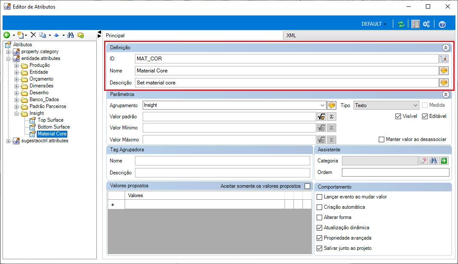Click the ID field containing MAT_COR

(x=287, y=59)
